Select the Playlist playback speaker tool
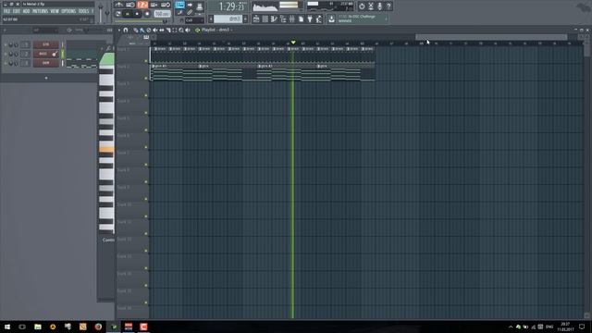 point(188,30)
